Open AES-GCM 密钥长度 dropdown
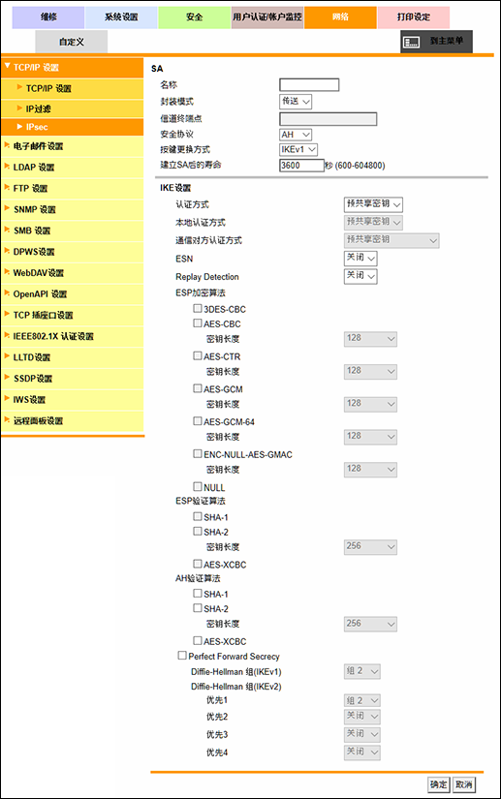Screen dimensions: 501x799 (x=370, y=404)
